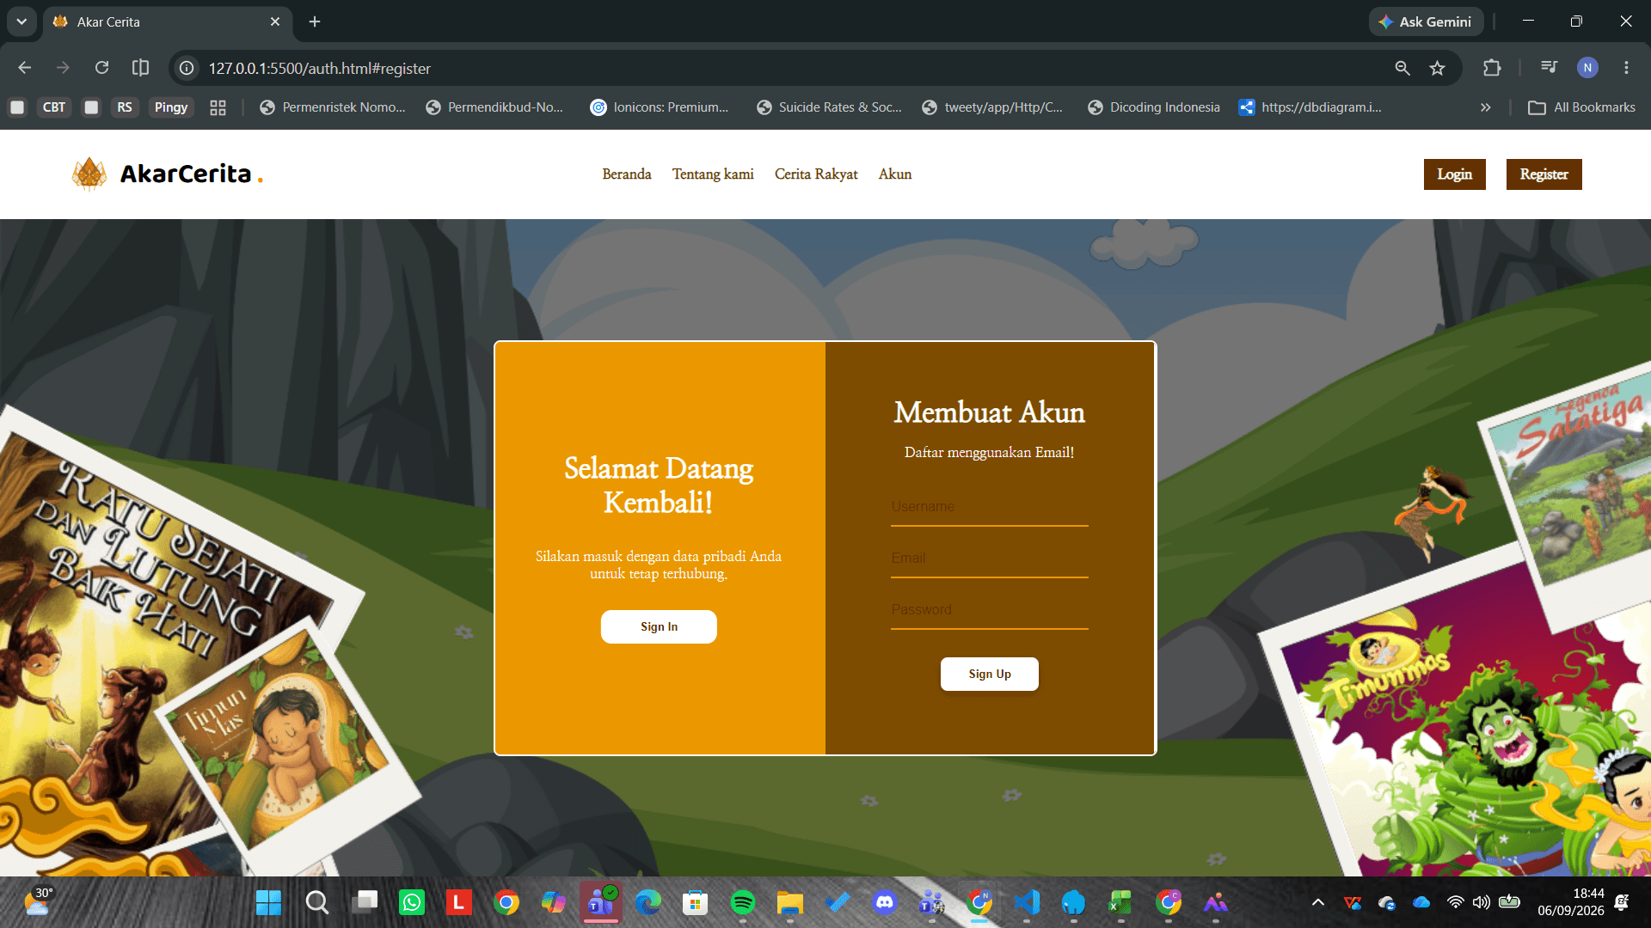Image resolution: width=1651 pixels, height=928 pixels.
Task: Launch WhatsApp from the taskbar
Action: click(x=412, y=902)
